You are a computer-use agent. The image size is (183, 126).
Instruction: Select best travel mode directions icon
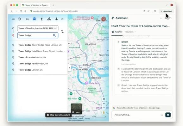coord(20,19)
